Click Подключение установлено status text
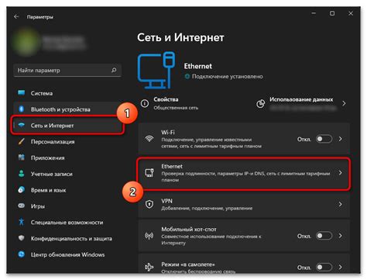Screen dimensions: 367x280 (x=227, y=77)
